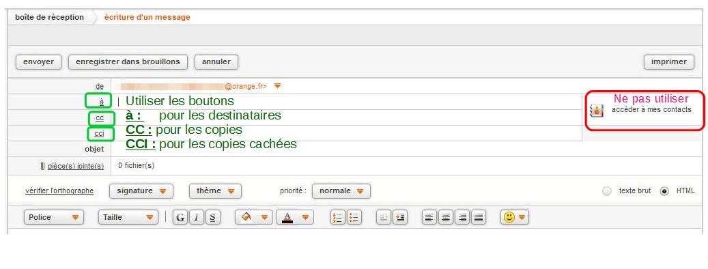Image resolution: width=708 pixels, height=269 pixels.
Task: Apply bold with the G button
Action: 180,218
